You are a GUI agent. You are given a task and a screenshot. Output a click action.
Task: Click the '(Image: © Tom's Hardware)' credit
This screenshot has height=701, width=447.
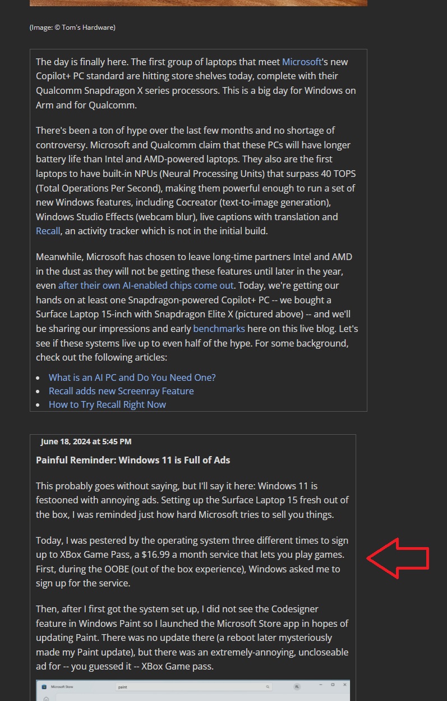[72, 27]
